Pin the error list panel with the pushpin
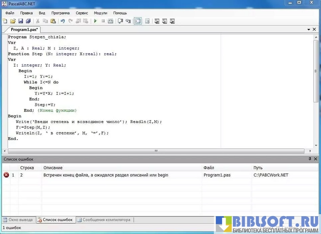This screenshot has width=321, height=234. coord(310,159)
